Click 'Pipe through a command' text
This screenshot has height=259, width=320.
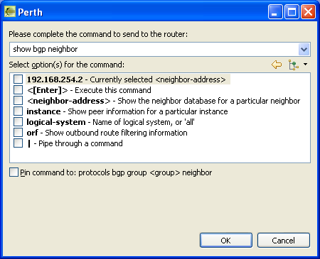(80, 143)
